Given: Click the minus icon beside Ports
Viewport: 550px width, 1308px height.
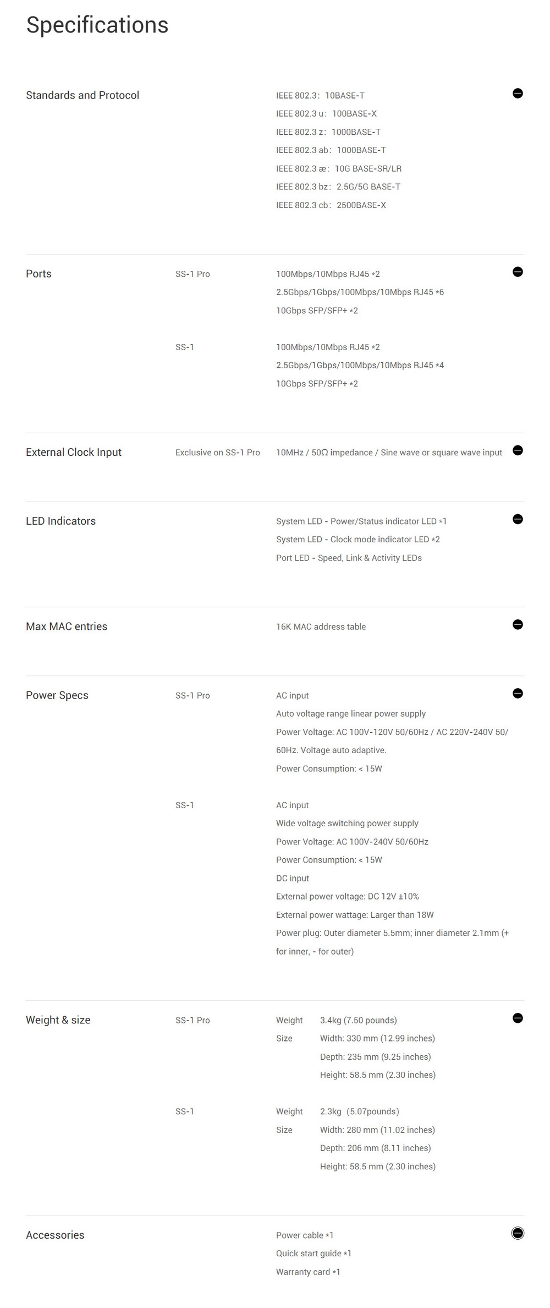Looking at the screenshot, I should [x=518, y=272].
